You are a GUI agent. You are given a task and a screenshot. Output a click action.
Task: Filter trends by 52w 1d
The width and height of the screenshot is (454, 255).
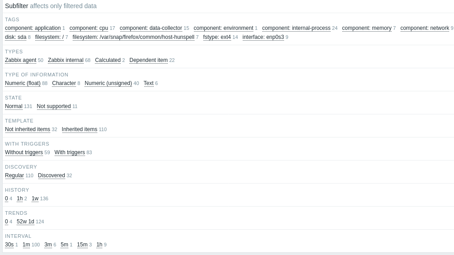tap(25, 222)
